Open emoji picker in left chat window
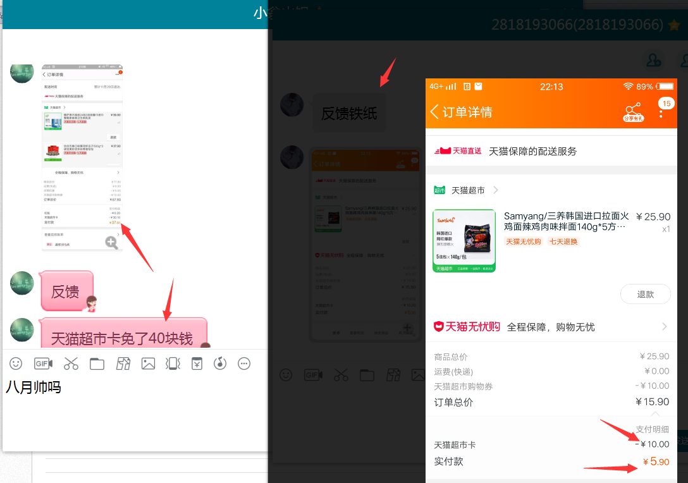This screenshot has width=688, height=483. [16, 364]
